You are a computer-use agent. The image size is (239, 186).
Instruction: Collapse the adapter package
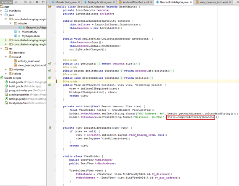(10, 23)
